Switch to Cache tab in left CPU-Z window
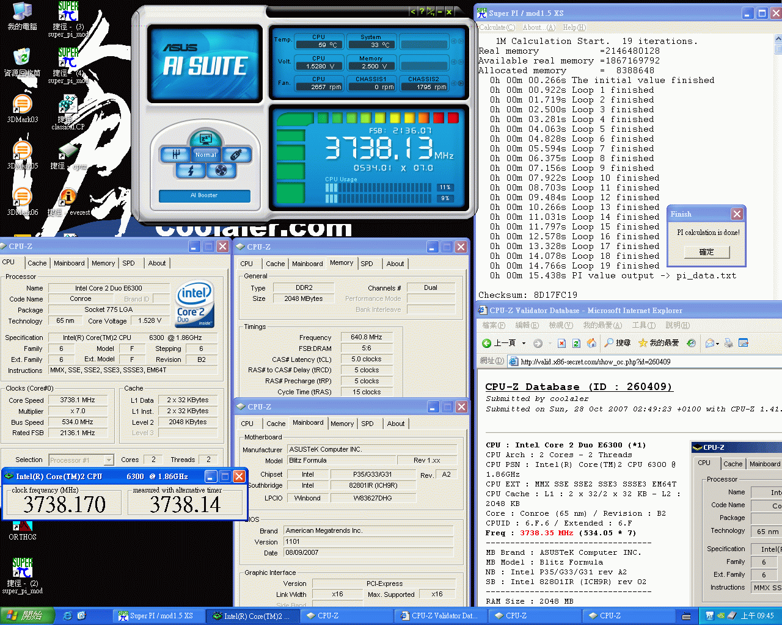The width and height of the screenshot is (782, 625). pyautogui.click(x=37, y=263)
